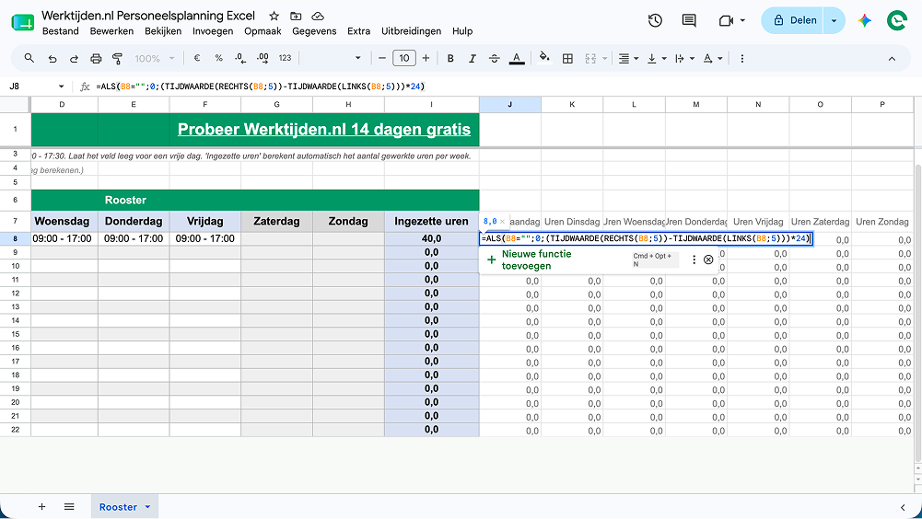Viewport: 922px width, 519px height.
Task: Open the comments panel
Action: click(x=689, y=20)
